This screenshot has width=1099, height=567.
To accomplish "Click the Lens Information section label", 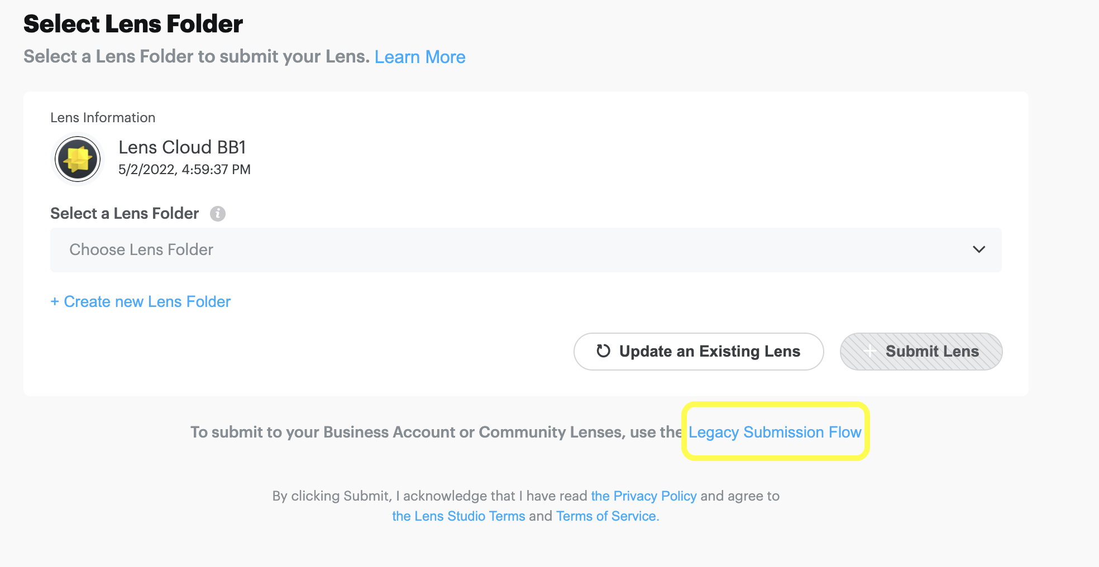I will (103, 118).
